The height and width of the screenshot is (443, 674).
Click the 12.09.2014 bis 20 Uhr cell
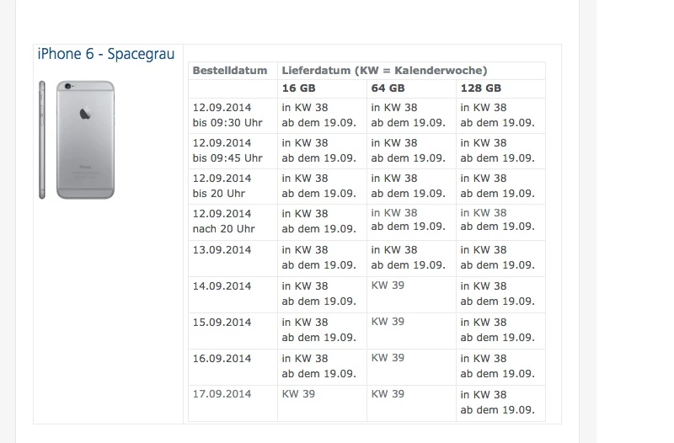(233, 186)
